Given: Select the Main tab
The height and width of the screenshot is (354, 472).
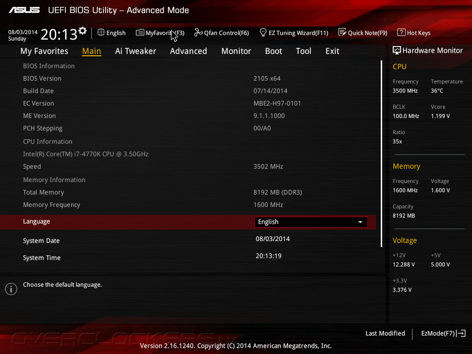Looking at the screenshot, I should click(92, 51).
